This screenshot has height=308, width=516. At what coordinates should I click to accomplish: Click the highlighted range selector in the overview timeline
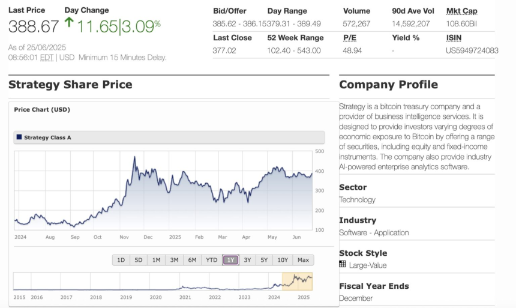[297, 281]
